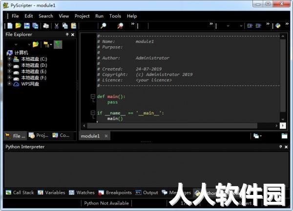The height and width of the screenshot is (211, 293).
Task: Open the Search menu
Action: [x=46, y=16]
